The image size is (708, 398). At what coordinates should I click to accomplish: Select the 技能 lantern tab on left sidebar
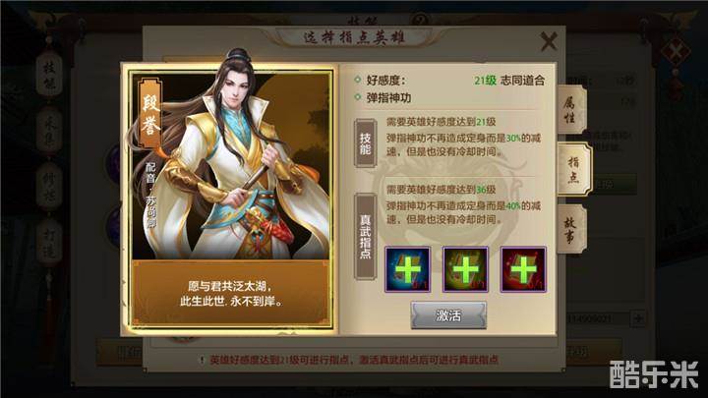coord(49,75)
